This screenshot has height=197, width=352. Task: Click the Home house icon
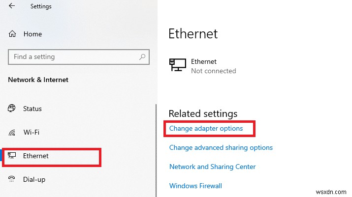click(13, 34)
